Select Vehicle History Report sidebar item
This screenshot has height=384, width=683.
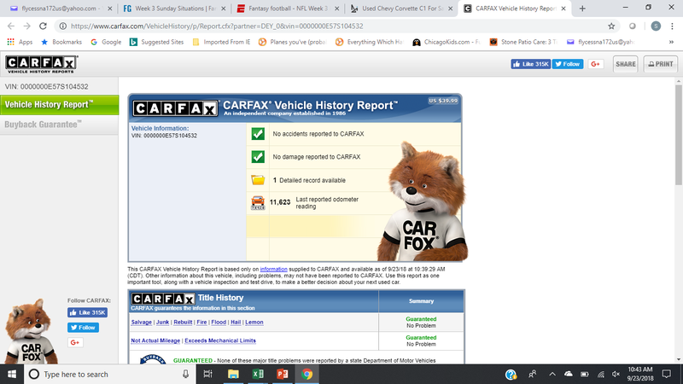point(59,105)
